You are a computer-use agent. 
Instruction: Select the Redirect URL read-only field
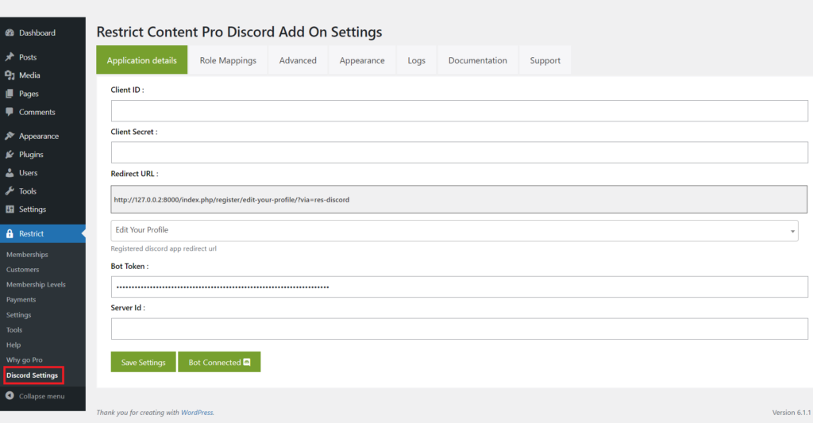(x=459, y=199)
